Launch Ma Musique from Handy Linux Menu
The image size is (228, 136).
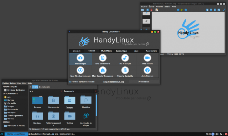click(x=125, y=59)
